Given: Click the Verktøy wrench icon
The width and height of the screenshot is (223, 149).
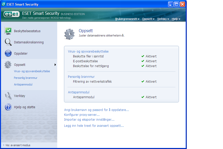Looking at the screenshot, I should [x=8, y=96].
